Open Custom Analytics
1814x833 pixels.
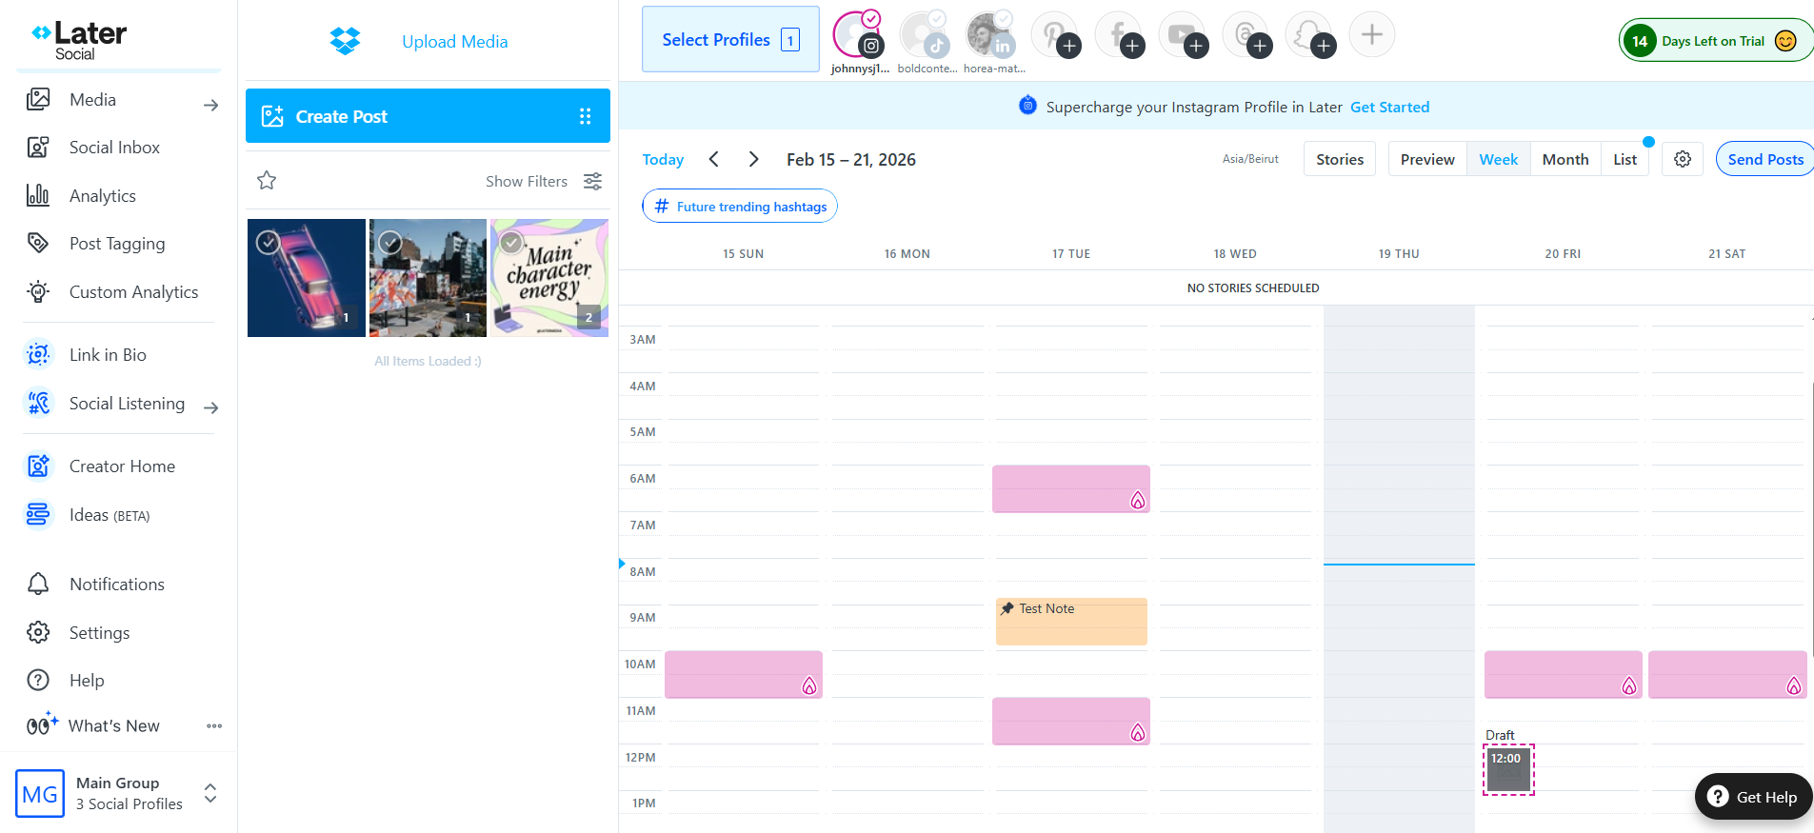coord(133,292)
